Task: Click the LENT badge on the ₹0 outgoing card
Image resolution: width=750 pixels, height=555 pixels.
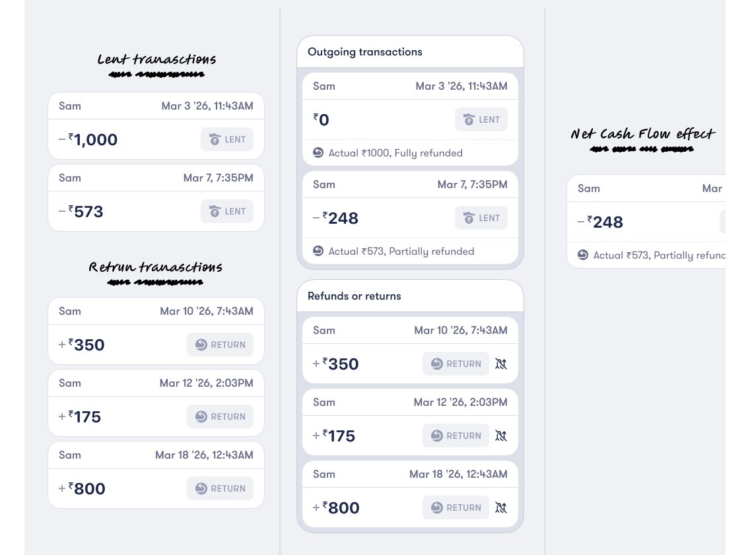Action: (x=481, y=119)
